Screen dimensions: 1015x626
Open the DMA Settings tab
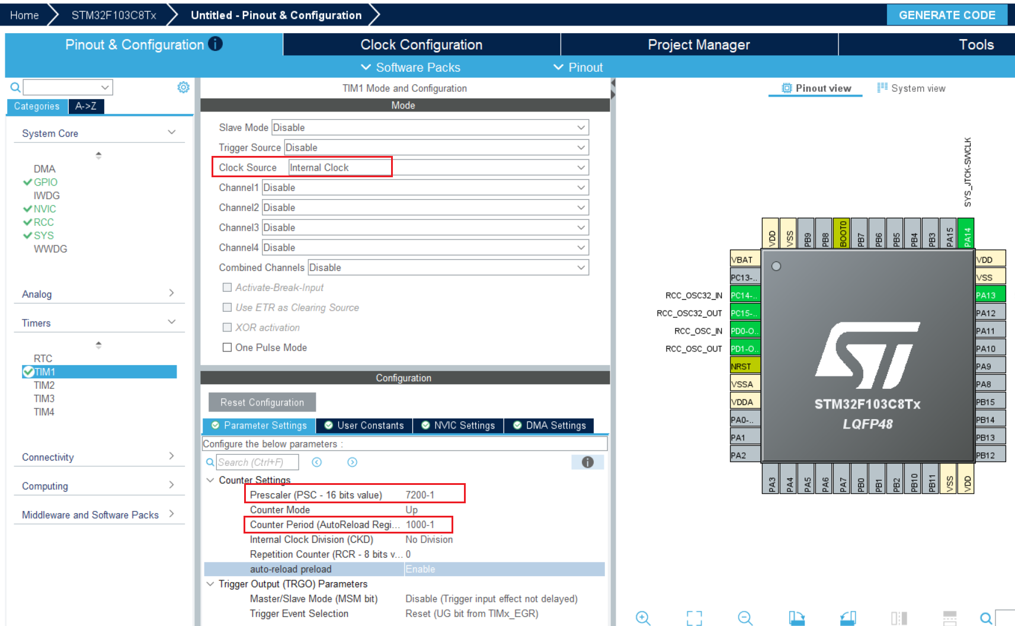[x=549, y=425]
